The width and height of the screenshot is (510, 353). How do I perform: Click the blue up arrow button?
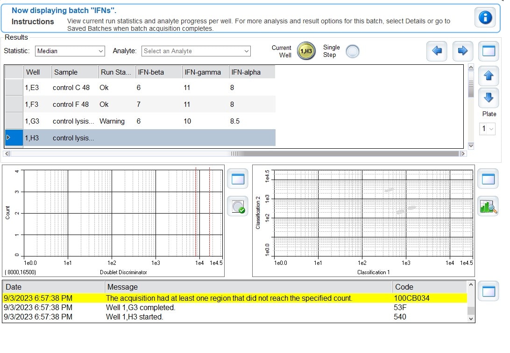tap(488, 76)
